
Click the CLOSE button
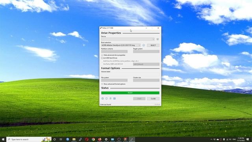pos(153,99)
